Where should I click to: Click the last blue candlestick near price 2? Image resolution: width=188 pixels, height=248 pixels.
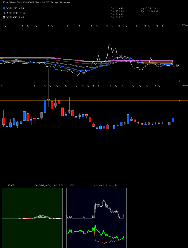pos(173,120)
